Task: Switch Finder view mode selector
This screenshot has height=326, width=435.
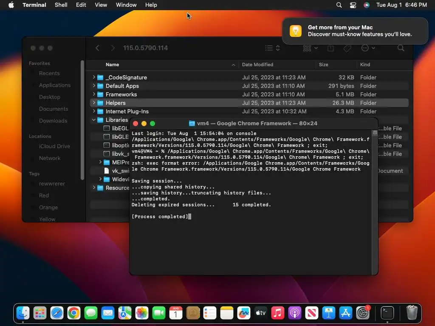Action: [x=272, y=48]
